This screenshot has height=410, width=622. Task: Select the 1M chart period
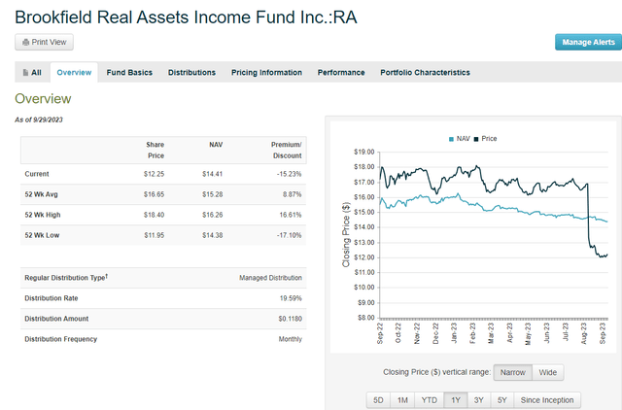[402, 400]
